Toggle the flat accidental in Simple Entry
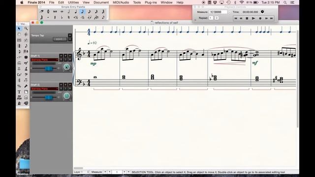Viewport: 315px width, 177px height. tap(62, 18)
